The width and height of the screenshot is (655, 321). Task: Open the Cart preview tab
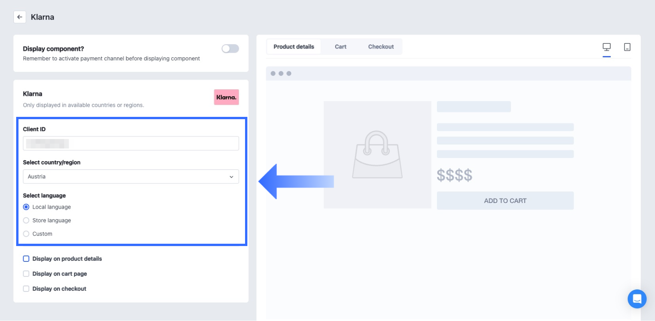point(341,47)
